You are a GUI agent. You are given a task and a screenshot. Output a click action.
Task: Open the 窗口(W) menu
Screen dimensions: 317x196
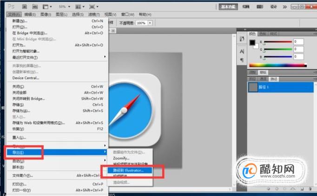coord(127,14)
